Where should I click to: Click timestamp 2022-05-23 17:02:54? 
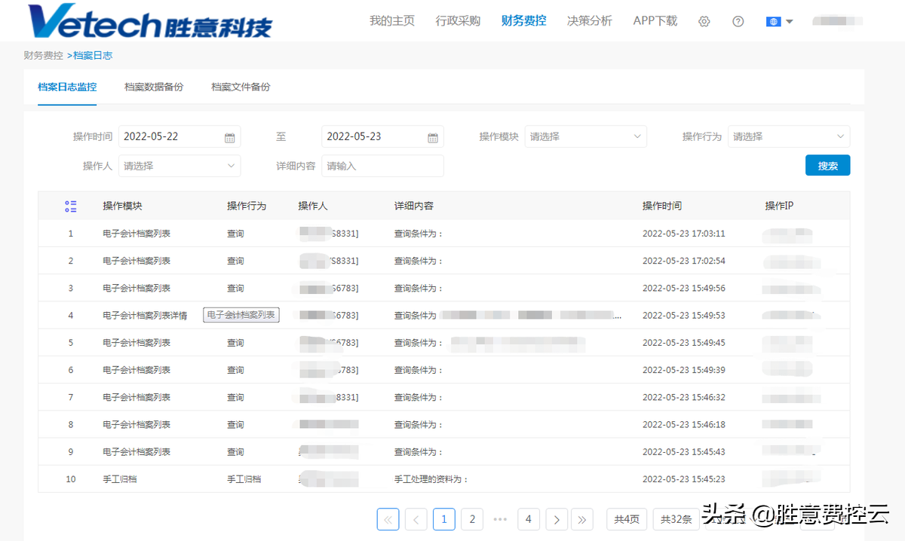point(684,261)
